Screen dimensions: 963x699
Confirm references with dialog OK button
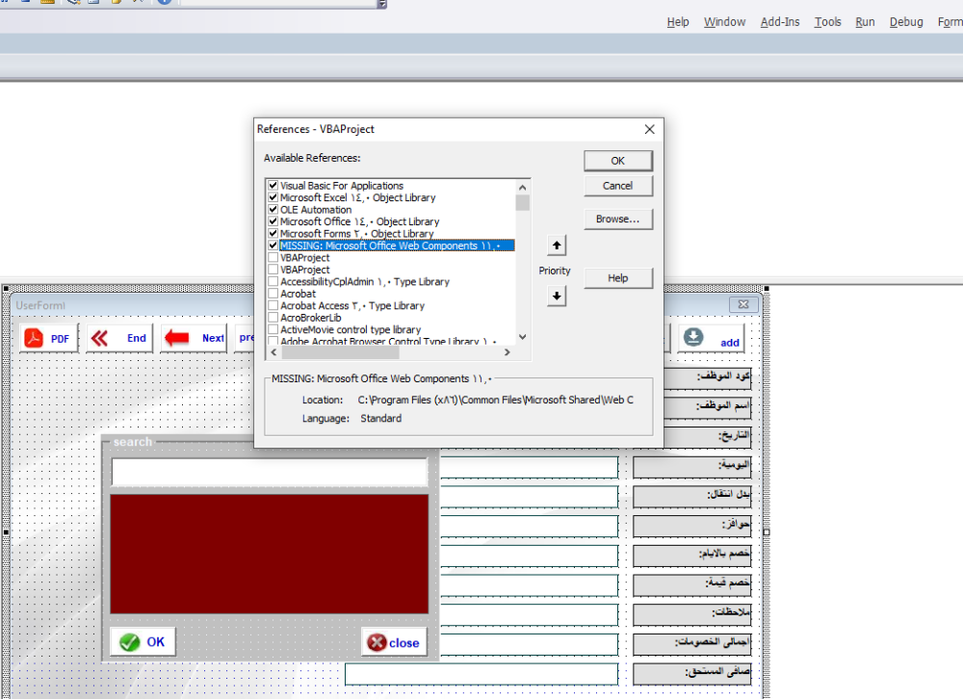tap(618, 161)
